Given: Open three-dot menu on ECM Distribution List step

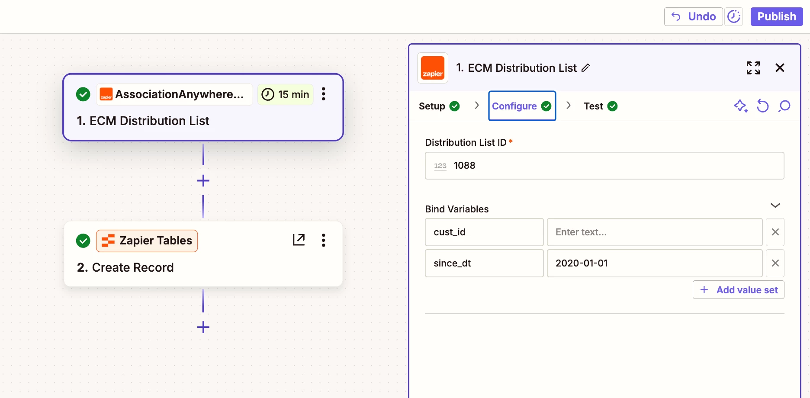Looking at the screenshot, I should coord(323,94).
